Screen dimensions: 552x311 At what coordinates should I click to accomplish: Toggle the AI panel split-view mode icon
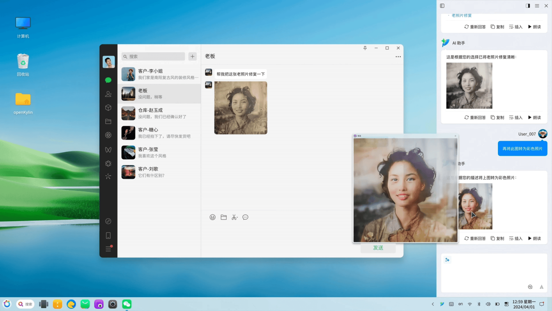528,6
